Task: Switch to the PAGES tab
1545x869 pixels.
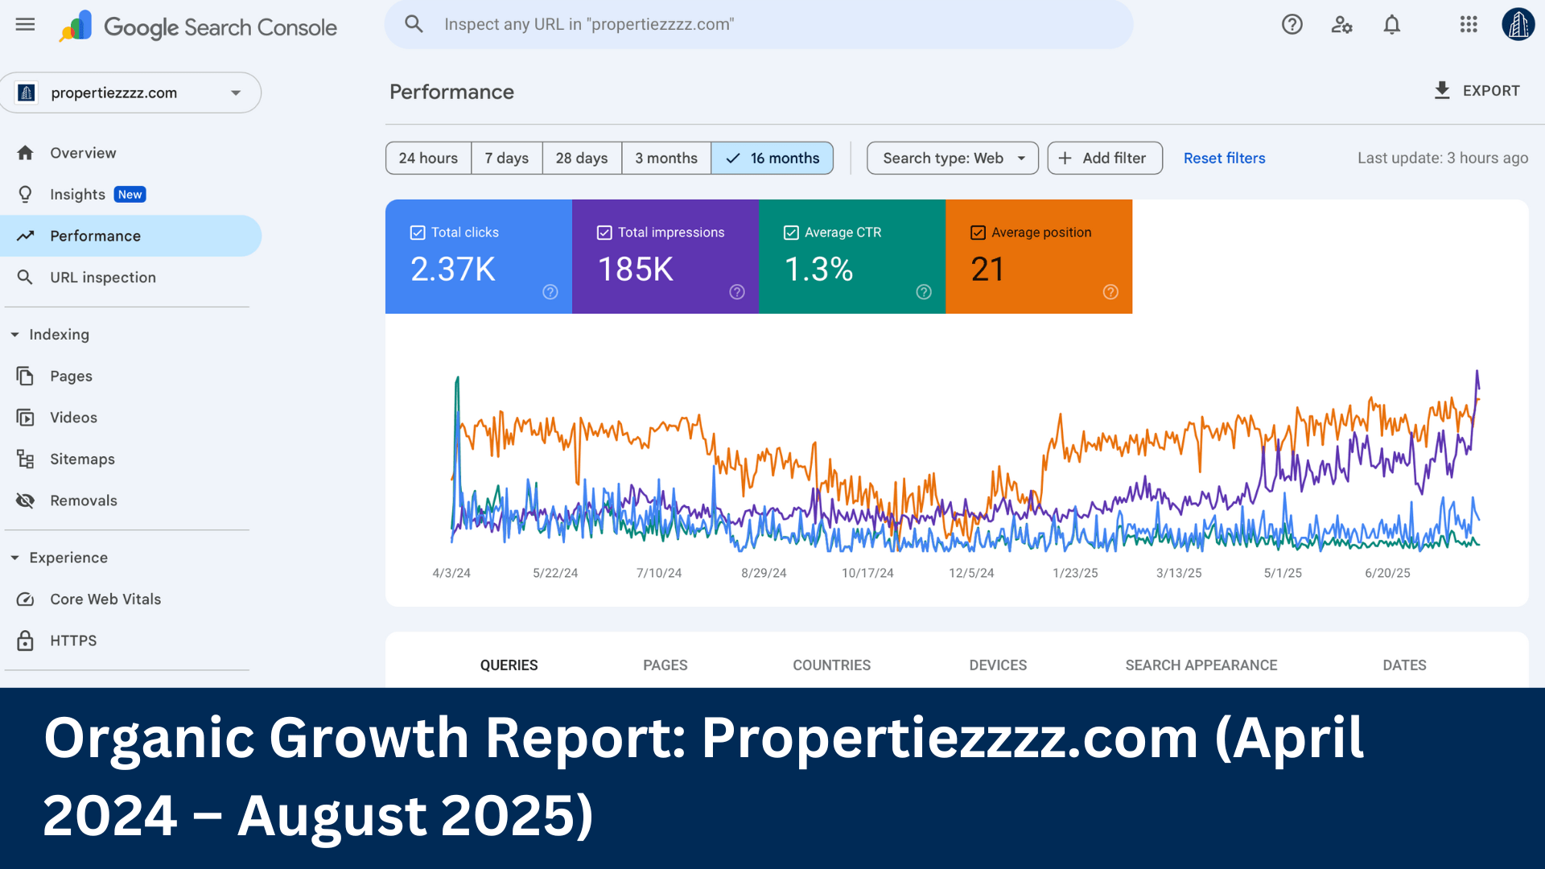Action: point(665,665)
